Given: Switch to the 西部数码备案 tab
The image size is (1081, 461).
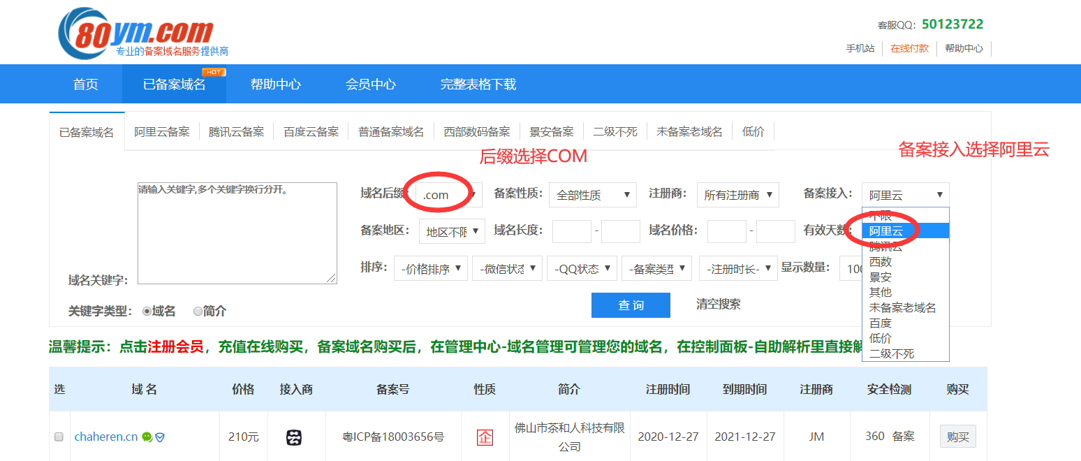Looking at the screenshot, I should (477, 131).
